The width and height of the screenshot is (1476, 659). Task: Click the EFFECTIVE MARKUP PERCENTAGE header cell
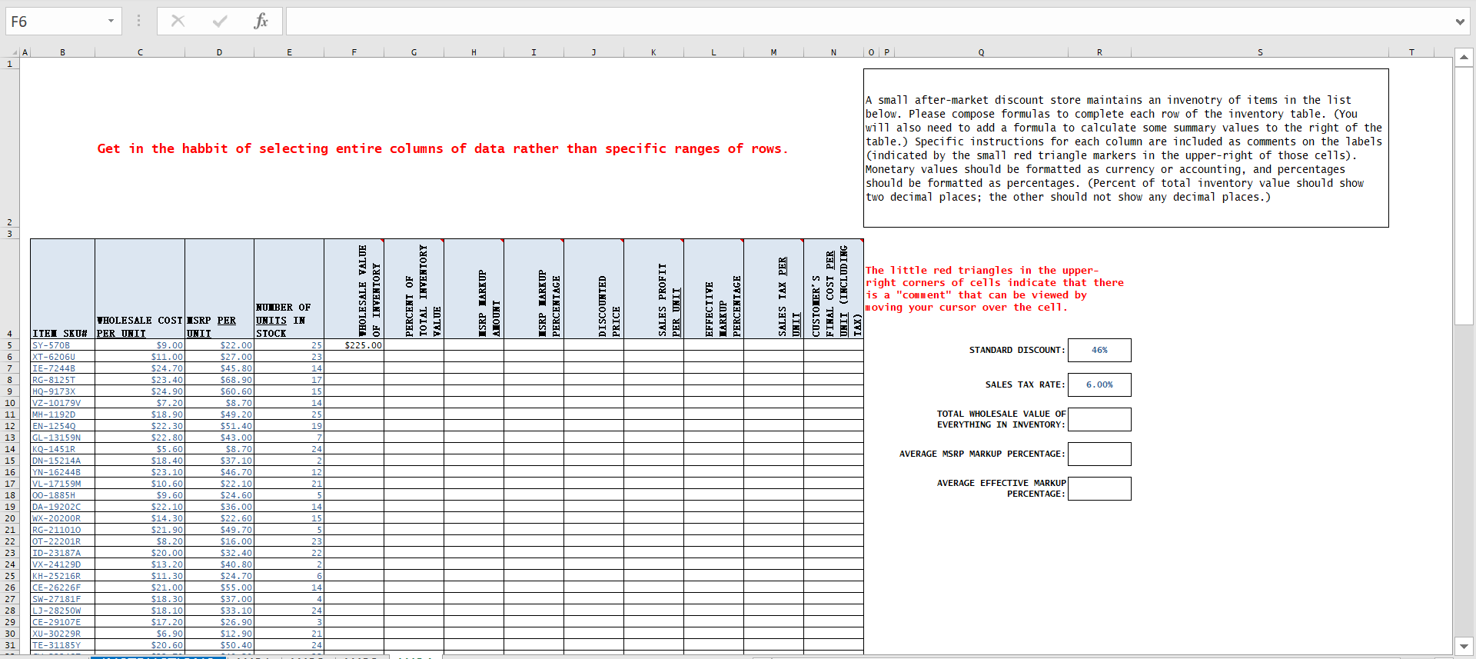713,289
